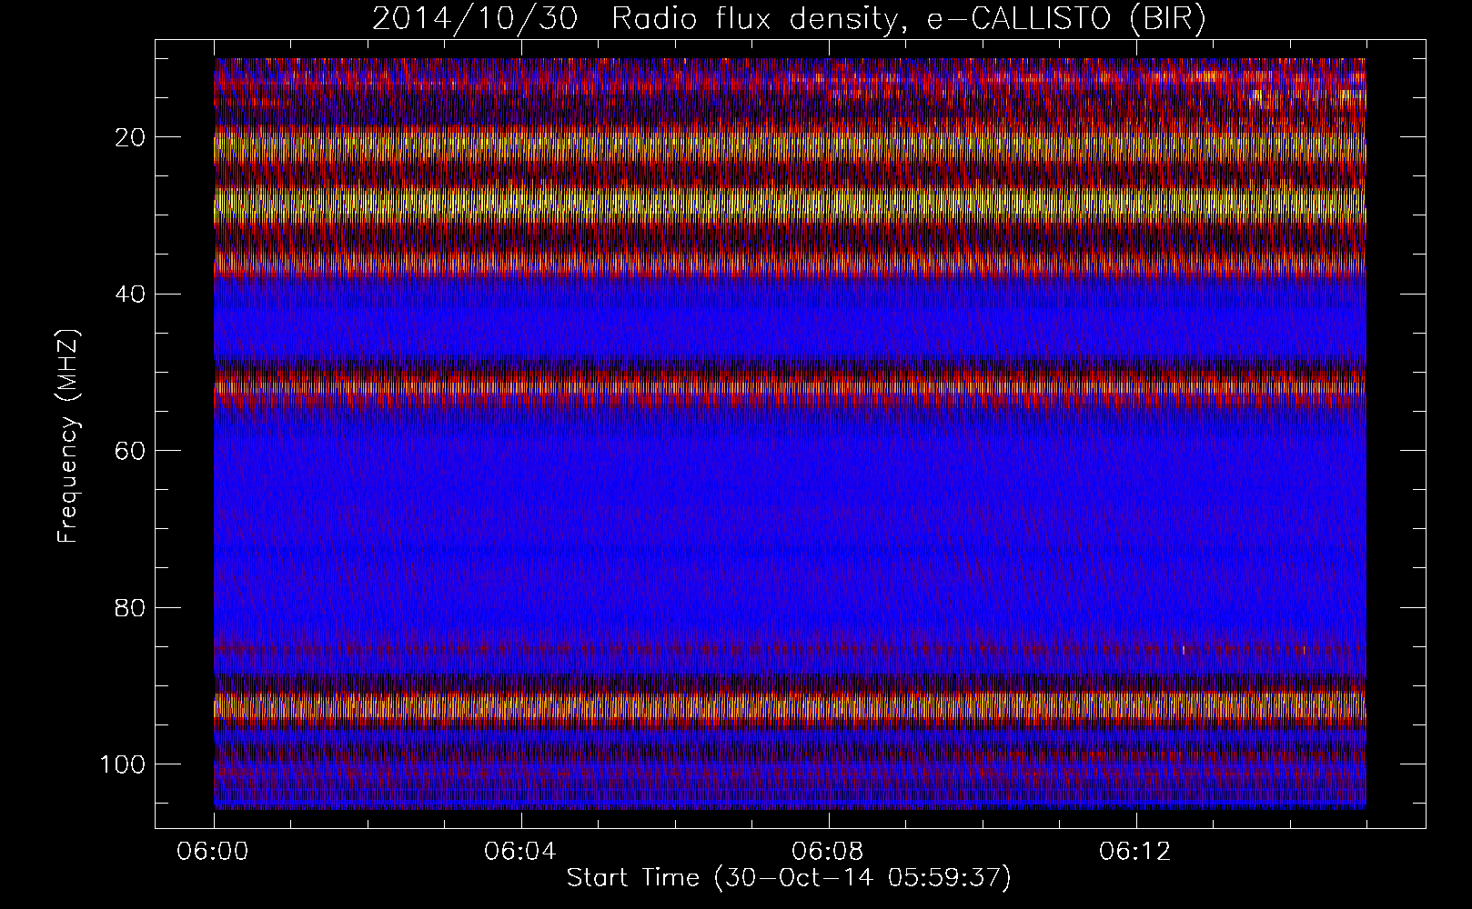Click the 20 frequency tick label

click(130, 137)
